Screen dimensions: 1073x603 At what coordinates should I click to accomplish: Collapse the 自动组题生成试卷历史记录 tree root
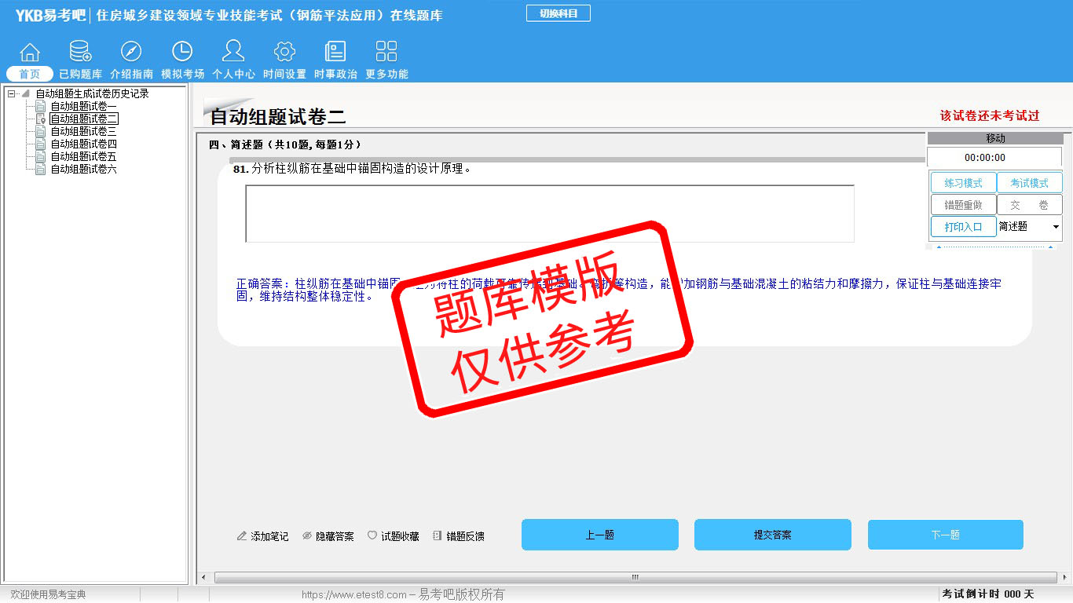coord(12,93)
